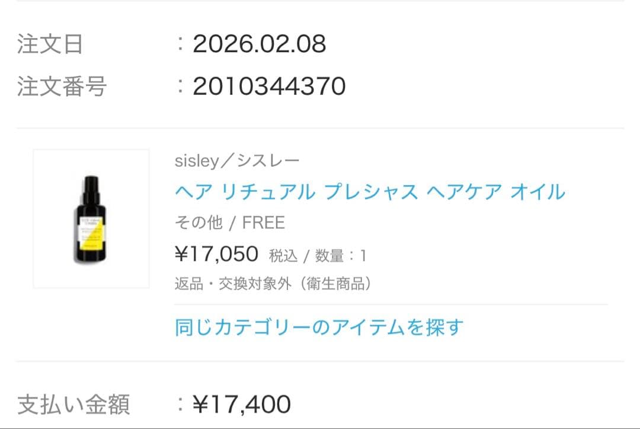
Task: Select the order number 2010344370
Action: (x=271, y=86)
